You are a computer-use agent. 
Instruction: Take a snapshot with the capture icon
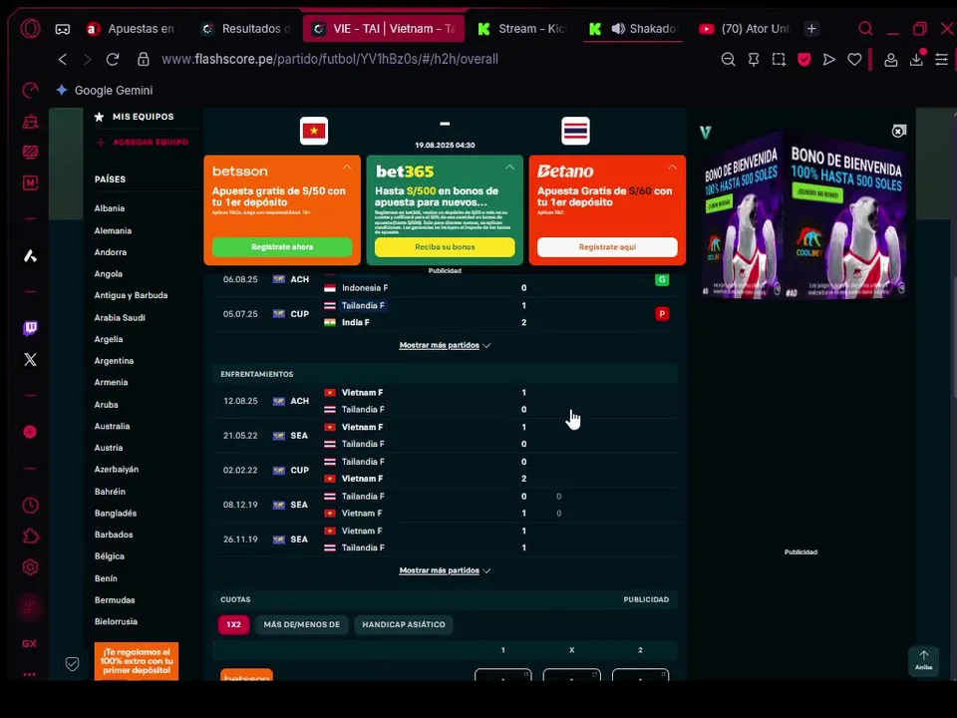[779, 59]
